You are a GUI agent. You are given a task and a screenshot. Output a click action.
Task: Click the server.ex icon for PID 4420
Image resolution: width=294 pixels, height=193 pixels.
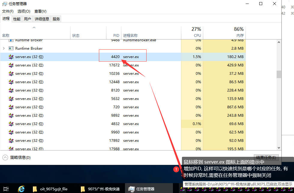[11, 57]
